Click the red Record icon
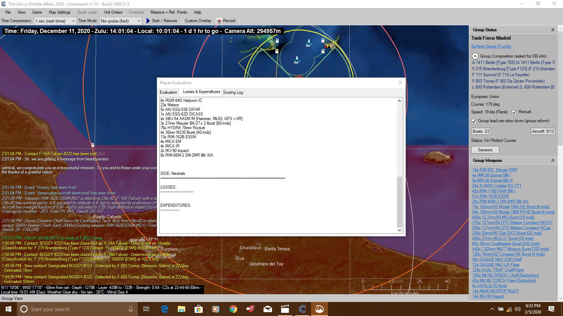This screenshot has height=316, width=563. 219,21
